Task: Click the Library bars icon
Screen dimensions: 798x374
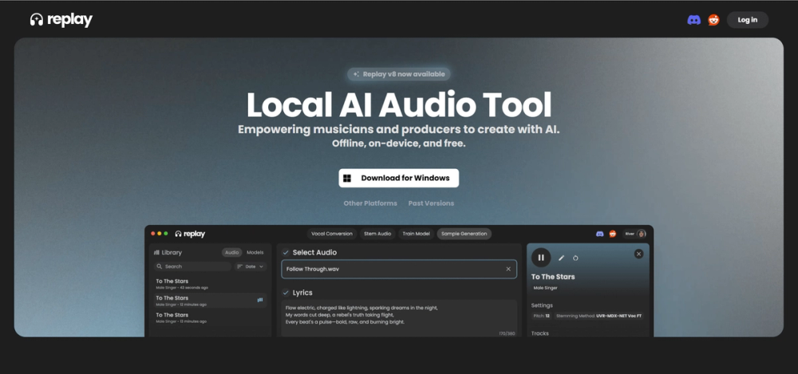Action: 156,252
